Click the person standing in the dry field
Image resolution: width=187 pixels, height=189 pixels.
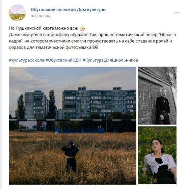pyautogui.click(x=70, y=157)
